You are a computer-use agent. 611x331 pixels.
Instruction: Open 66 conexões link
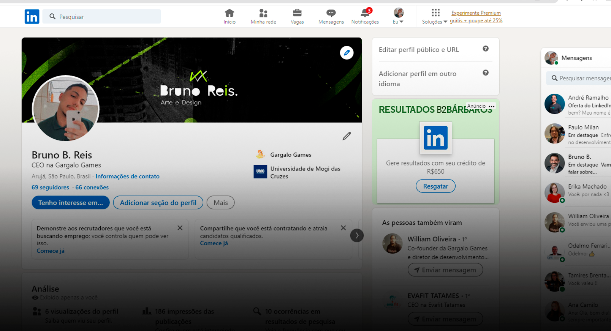click(92, 188)
